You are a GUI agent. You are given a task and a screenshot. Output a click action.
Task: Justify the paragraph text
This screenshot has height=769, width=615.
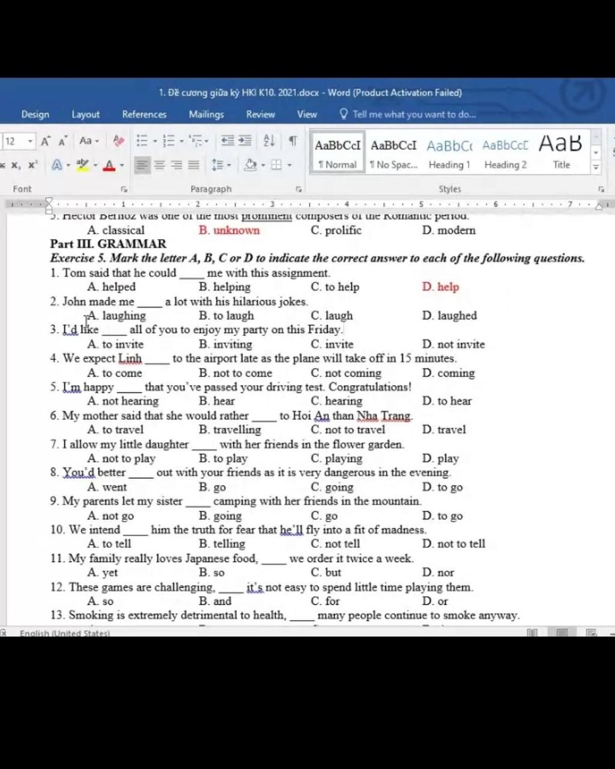pyautogui.click(x=193, y=165)
